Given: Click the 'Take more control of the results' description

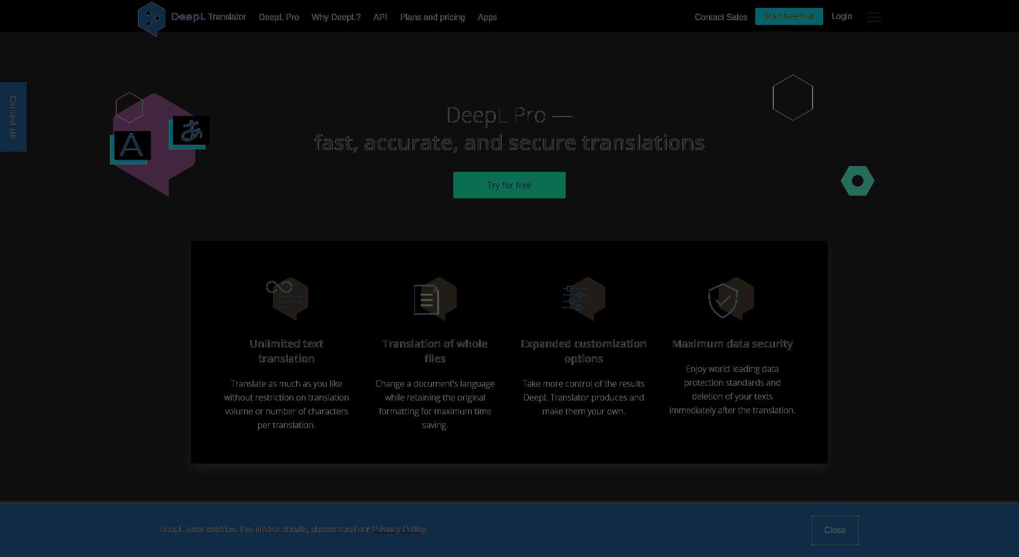Looking at the screenshot, I should (x=583, y=397).
